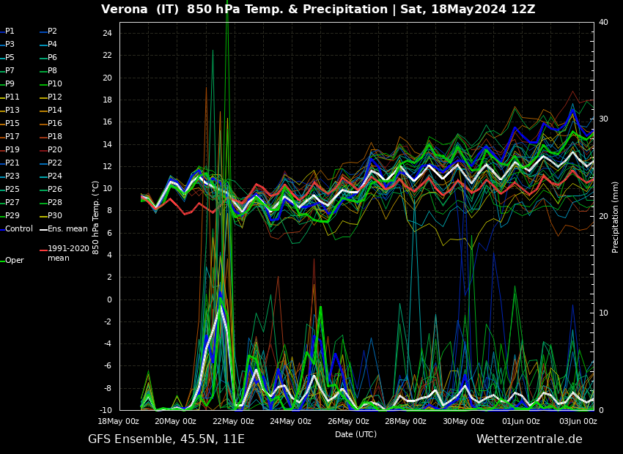The width and height of the screenshot is (623, 454).
Task: Click the P8 legend label
Action: (x=53, y=70)
